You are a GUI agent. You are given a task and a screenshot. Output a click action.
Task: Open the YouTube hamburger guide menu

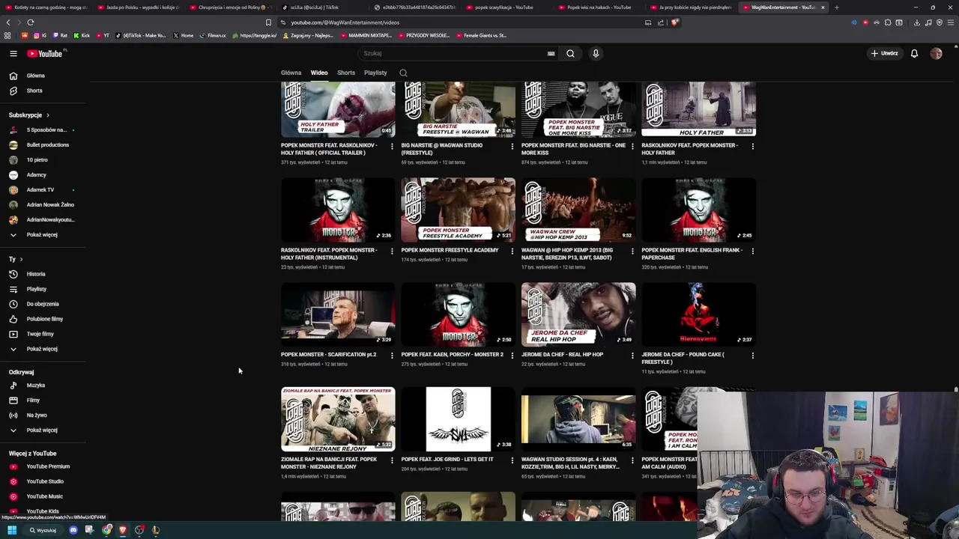[x=13, y=53]
